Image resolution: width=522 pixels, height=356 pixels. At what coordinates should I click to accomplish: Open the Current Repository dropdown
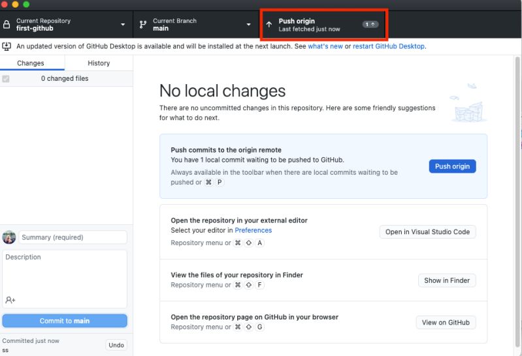click(x=66, y=24)
